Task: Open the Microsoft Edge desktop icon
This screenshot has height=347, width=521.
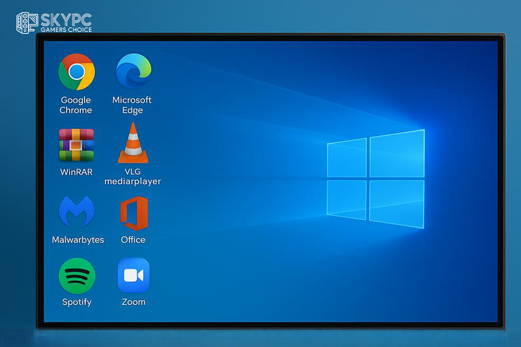Action: [x=134, y=71]
